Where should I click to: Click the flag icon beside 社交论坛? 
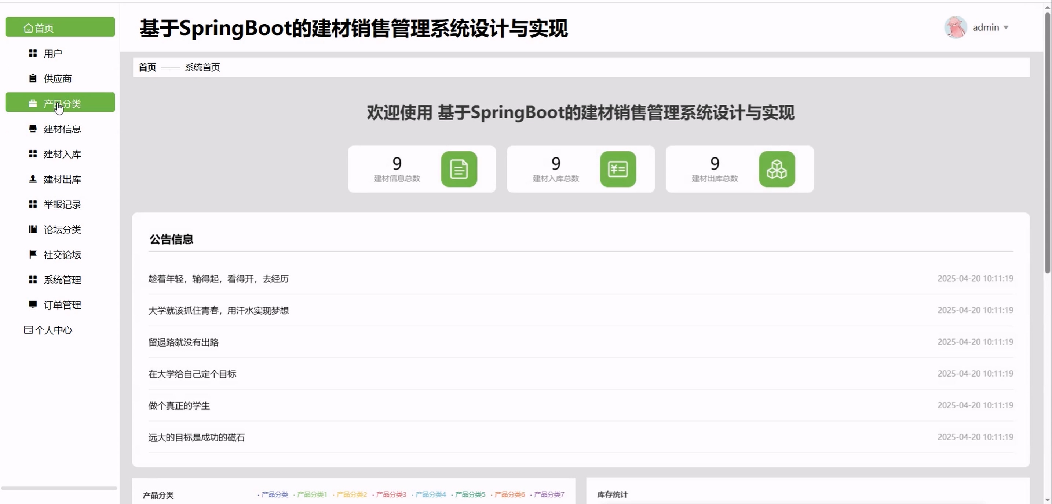point(33,255)
